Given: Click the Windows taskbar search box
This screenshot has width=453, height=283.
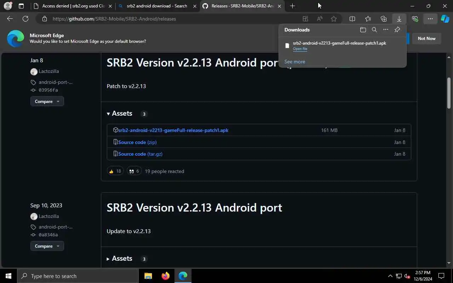Looking at the screenshot, I should (x=78, y=276).
